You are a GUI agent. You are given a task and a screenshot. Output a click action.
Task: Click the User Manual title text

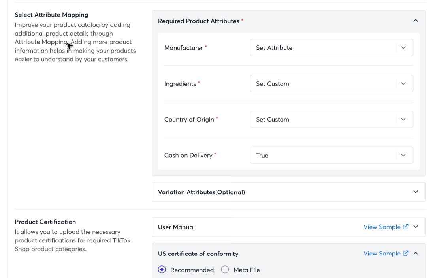(x=176, y=227)
